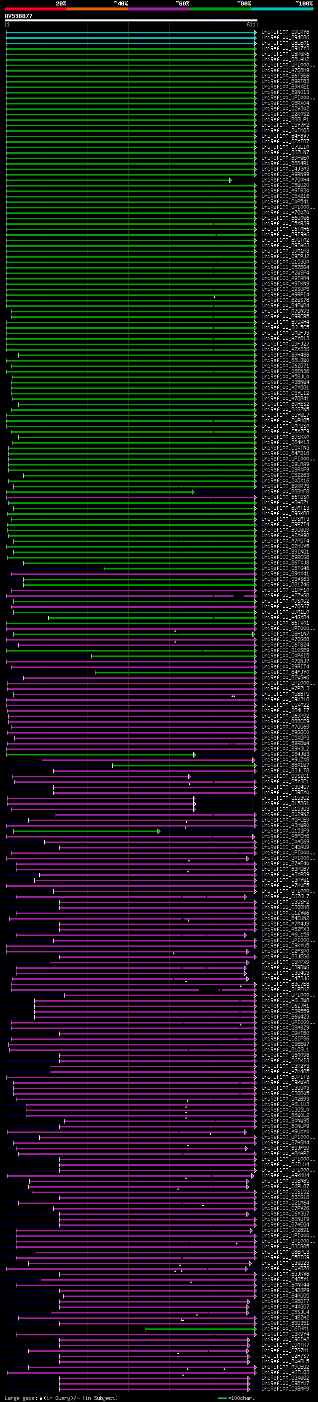Click label UniRef100_Q84K13
This screenshot has width=318, height=1402.
point(285,443)
